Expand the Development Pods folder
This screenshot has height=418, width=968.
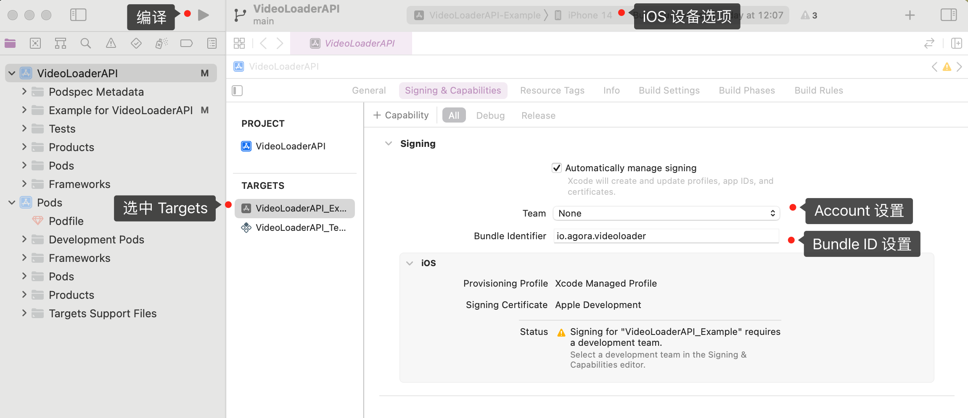[24, 239]
